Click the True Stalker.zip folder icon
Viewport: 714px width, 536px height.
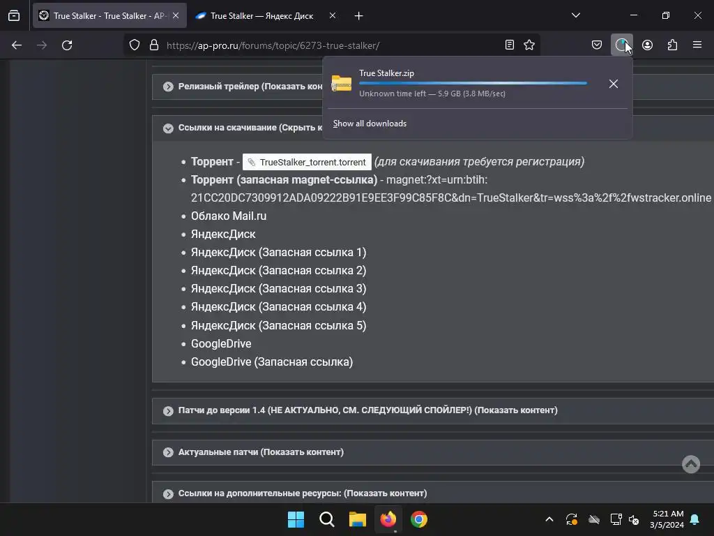pyautogui.click(x=342, y=84)
